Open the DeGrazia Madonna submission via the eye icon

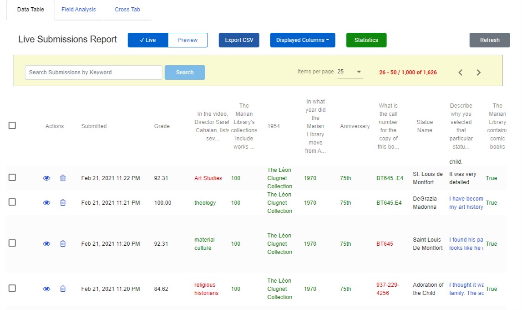tap(46, 202)
